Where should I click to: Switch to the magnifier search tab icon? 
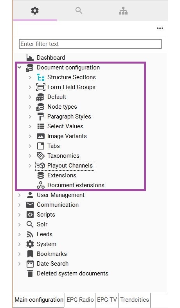tap(79, 11)
